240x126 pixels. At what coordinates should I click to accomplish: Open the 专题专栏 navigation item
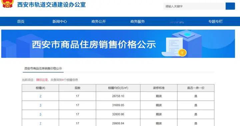tap(215, 22)
